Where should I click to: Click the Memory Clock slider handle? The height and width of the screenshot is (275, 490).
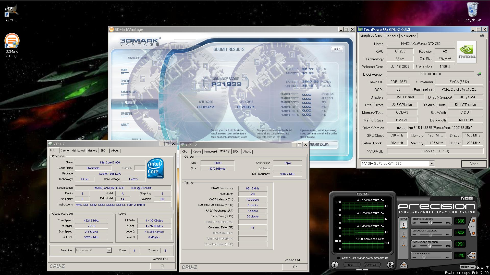click(430, 246)
